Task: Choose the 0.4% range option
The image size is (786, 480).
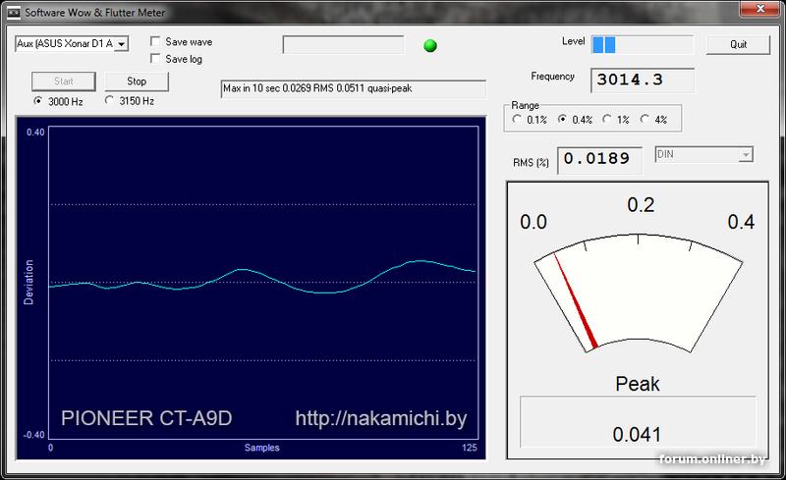Action: click(563, 120)
